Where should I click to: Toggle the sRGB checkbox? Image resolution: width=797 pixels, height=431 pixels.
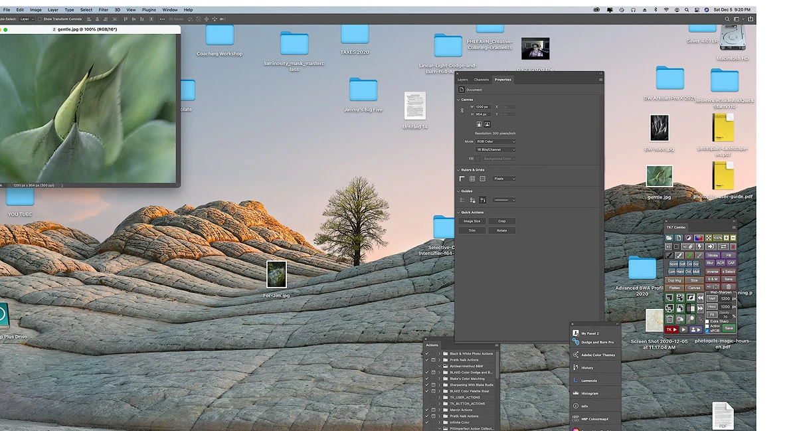[x=707, y=331]
